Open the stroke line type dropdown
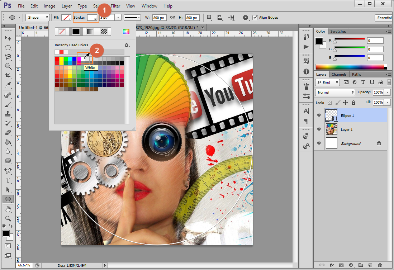The image size is (394, 270). (132, 17)
